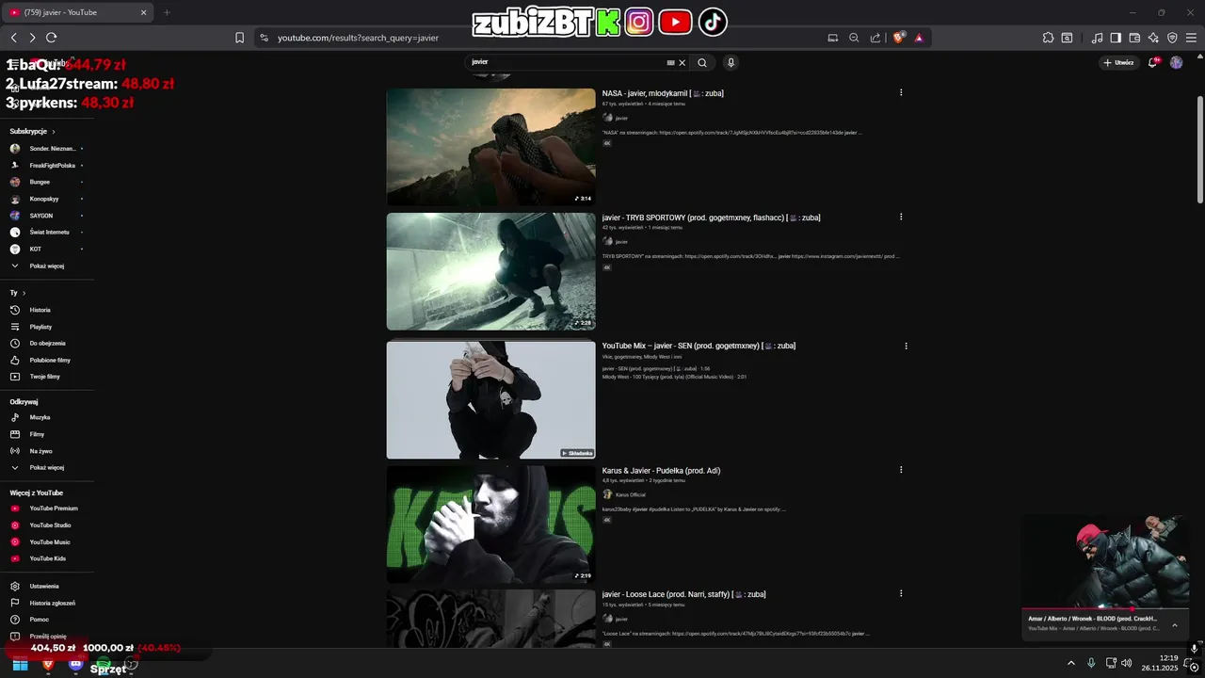Open the YouTube notifications bell
1205x678 pixels.
[x=1154, y=62]
